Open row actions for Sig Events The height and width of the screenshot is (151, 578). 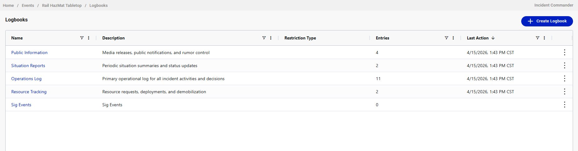[565, 105]
